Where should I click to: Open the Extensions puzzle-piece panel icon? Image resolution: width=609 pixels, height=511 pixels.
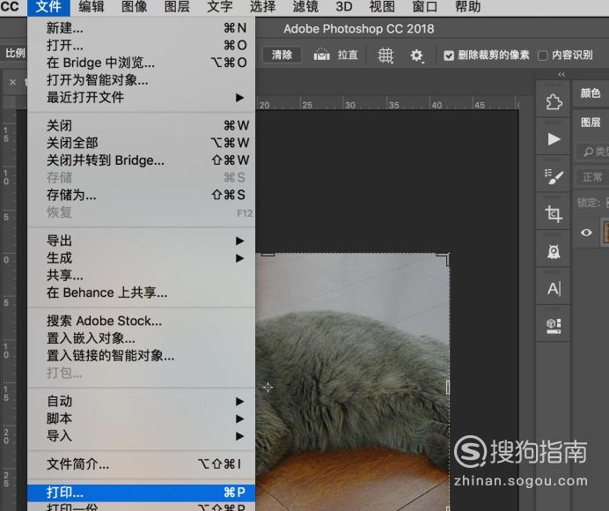[x=554, y=102]
